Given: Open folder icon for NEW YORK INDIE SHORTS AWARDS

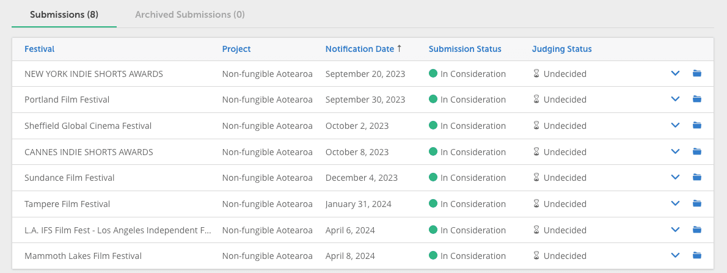Looking at the screenshot, I should pos(697,74).
